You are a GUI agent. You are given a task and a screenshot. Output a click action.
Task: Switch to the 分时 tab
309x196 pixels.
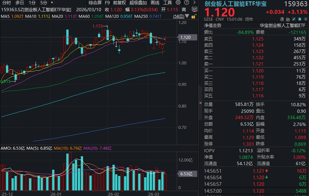pos(6,3)
